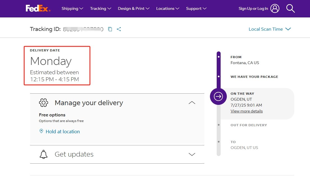Open the Locations menu
The height and width of the screenshot is (176, 310).
pyautogui.click(x=168, y=8)
